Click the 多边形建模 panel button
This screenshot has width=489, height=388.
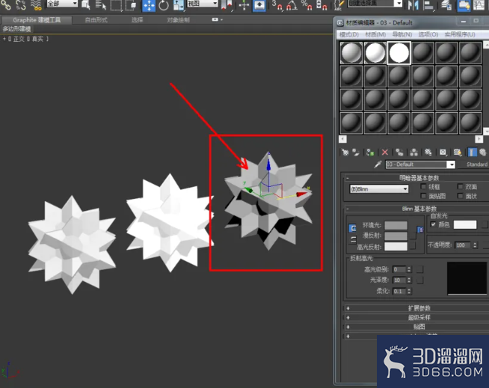pos(16,29)
